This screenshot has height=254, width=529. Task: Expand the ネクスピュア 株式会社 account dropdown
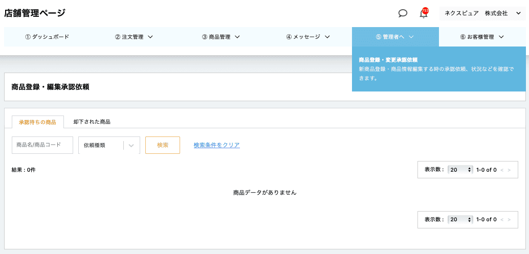(482, 13)
